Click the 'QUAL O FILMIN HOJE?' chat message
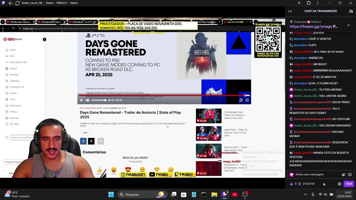The height and width of the screenshot is (200, 356). (323, 83)
